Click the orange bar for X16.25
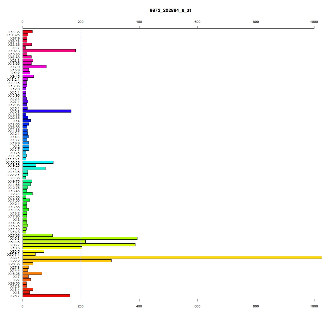 (x=33, y=273)
